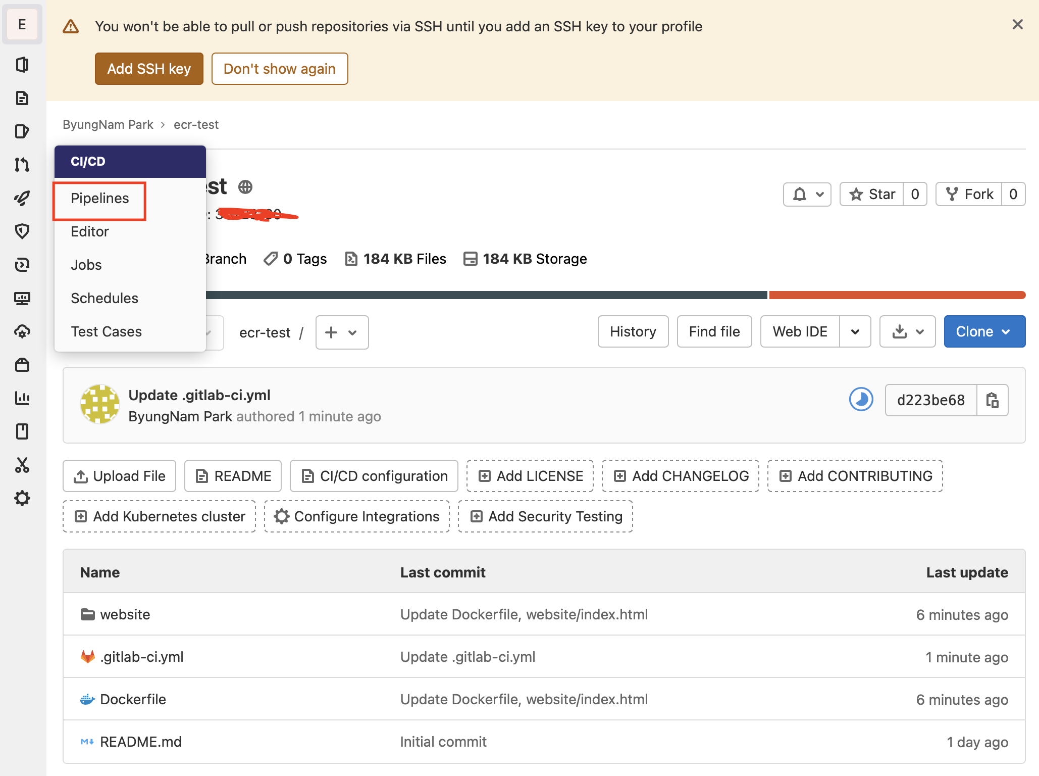Select Editor in the CI/CD menu
This screenshot has height=776, width=1039.
(x=90, y=232)
